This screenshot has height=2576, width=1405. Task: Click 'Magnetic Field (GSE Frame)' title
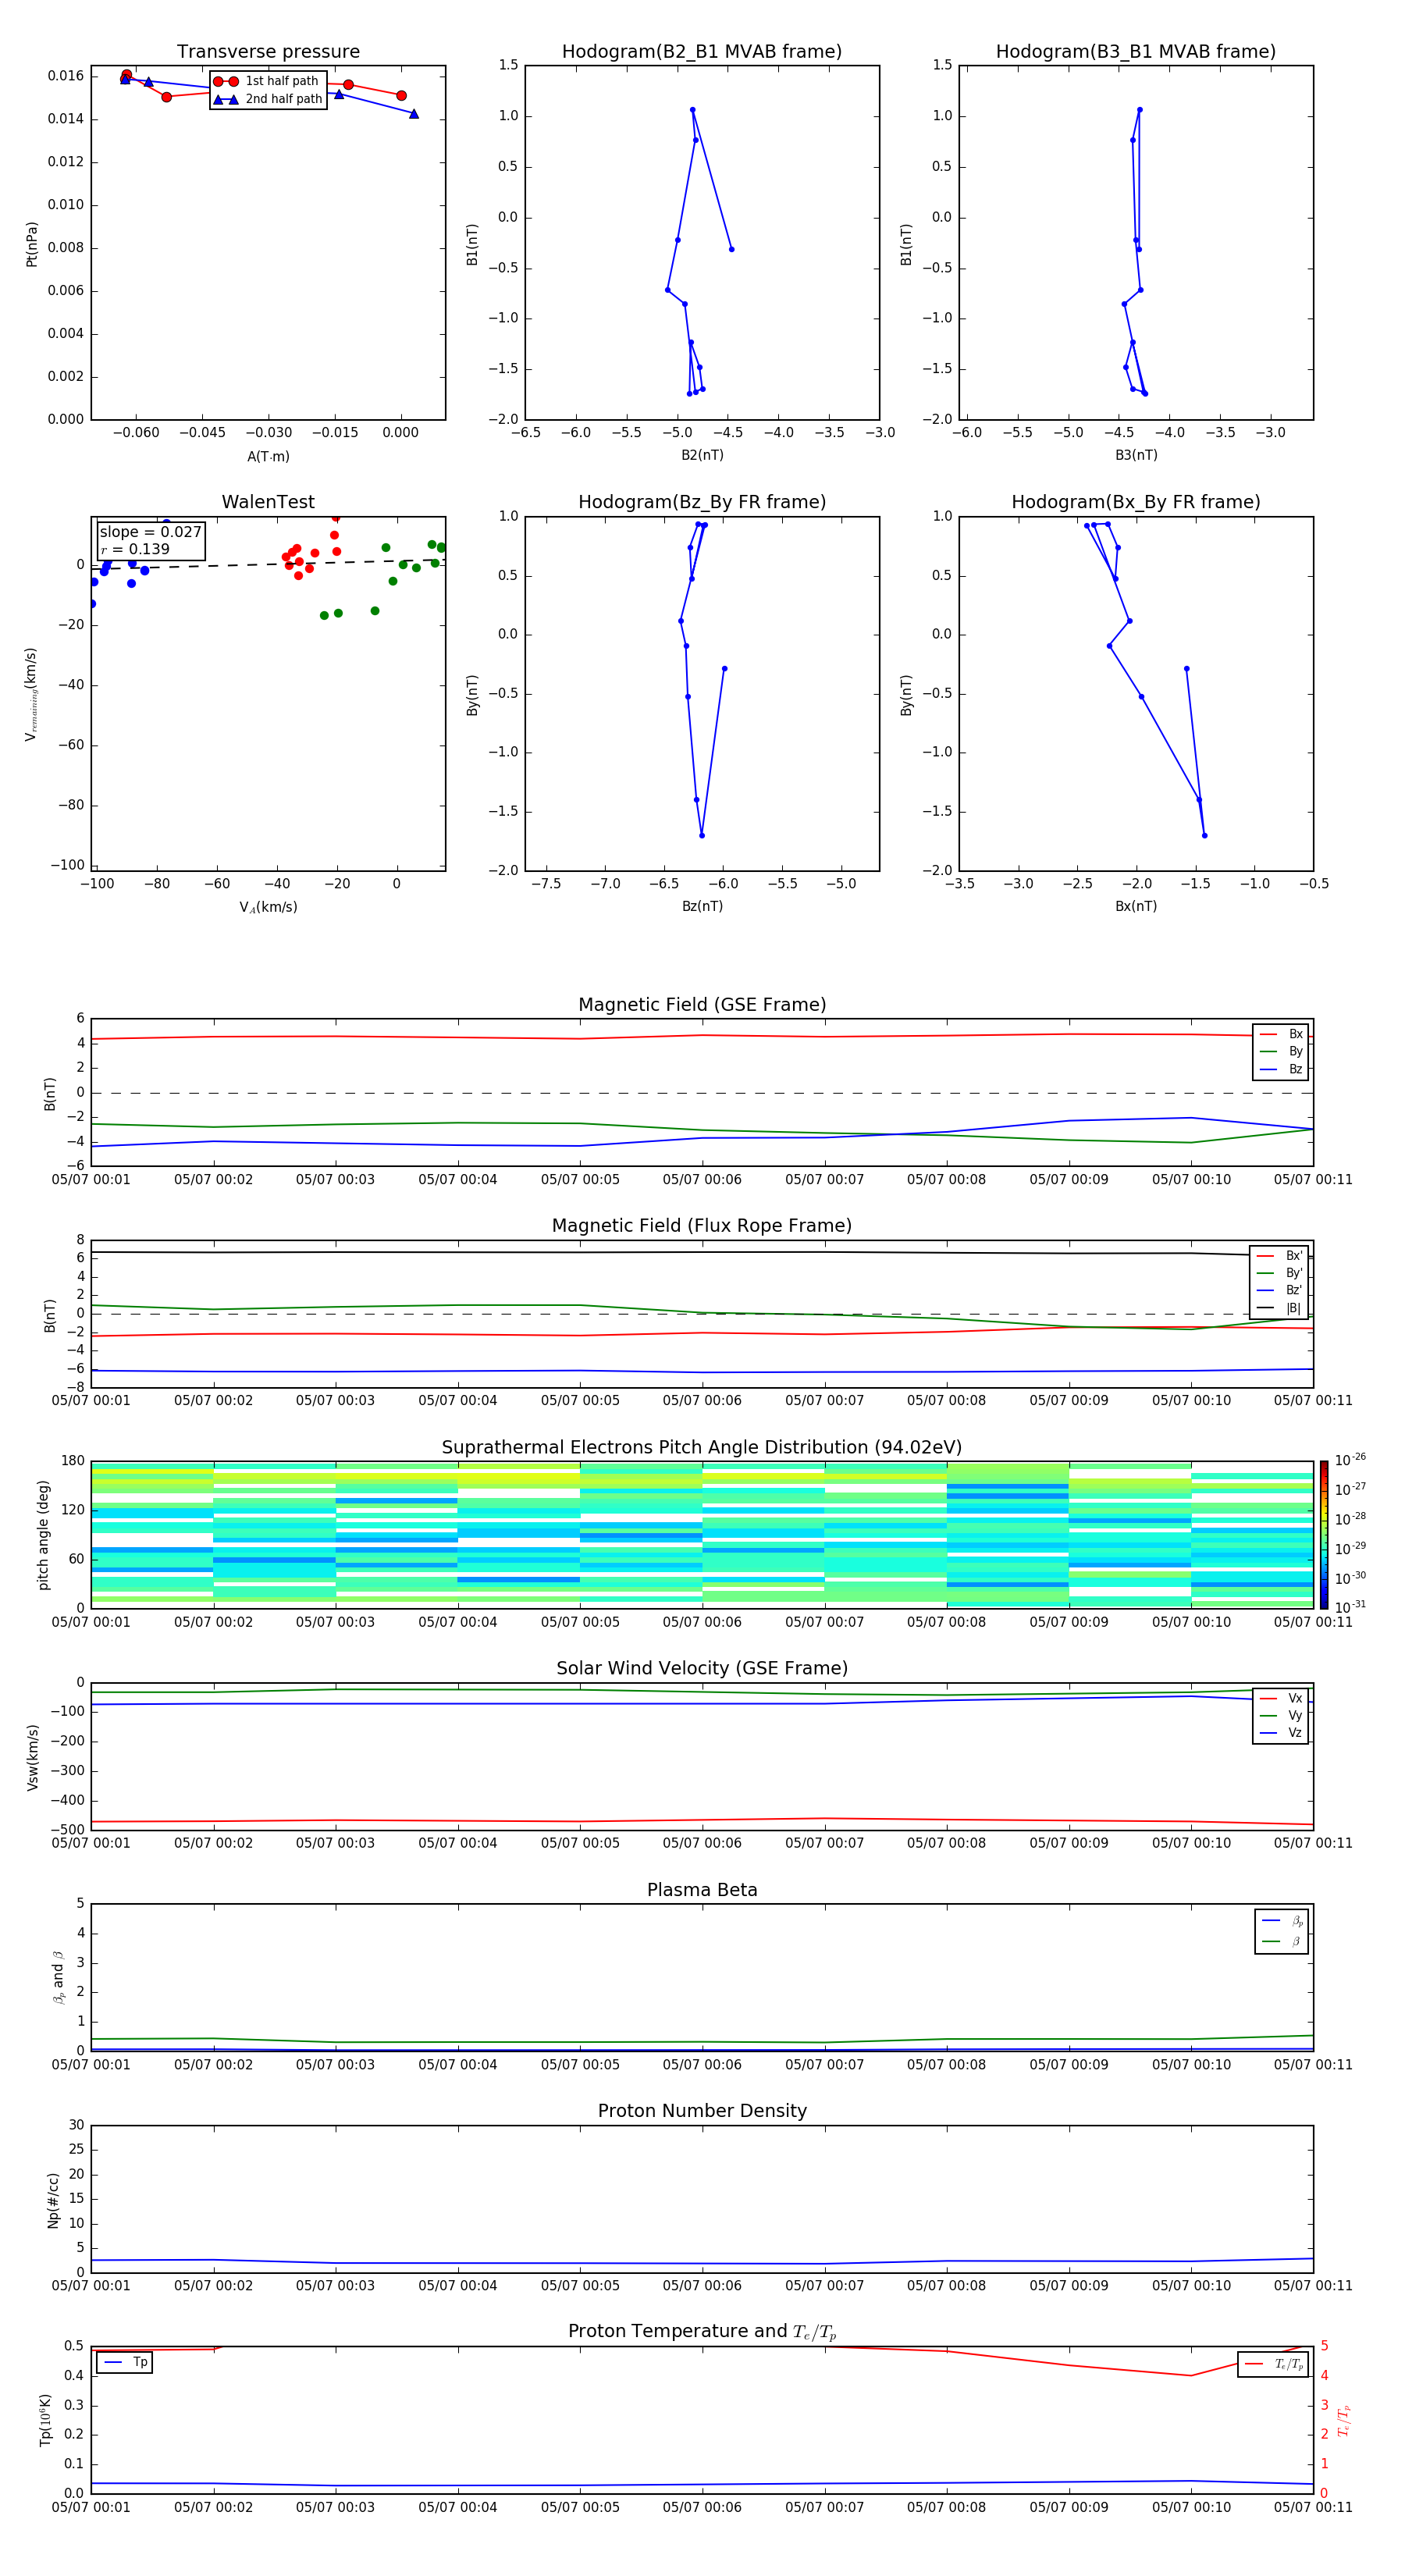click(x=702, y=1005)
